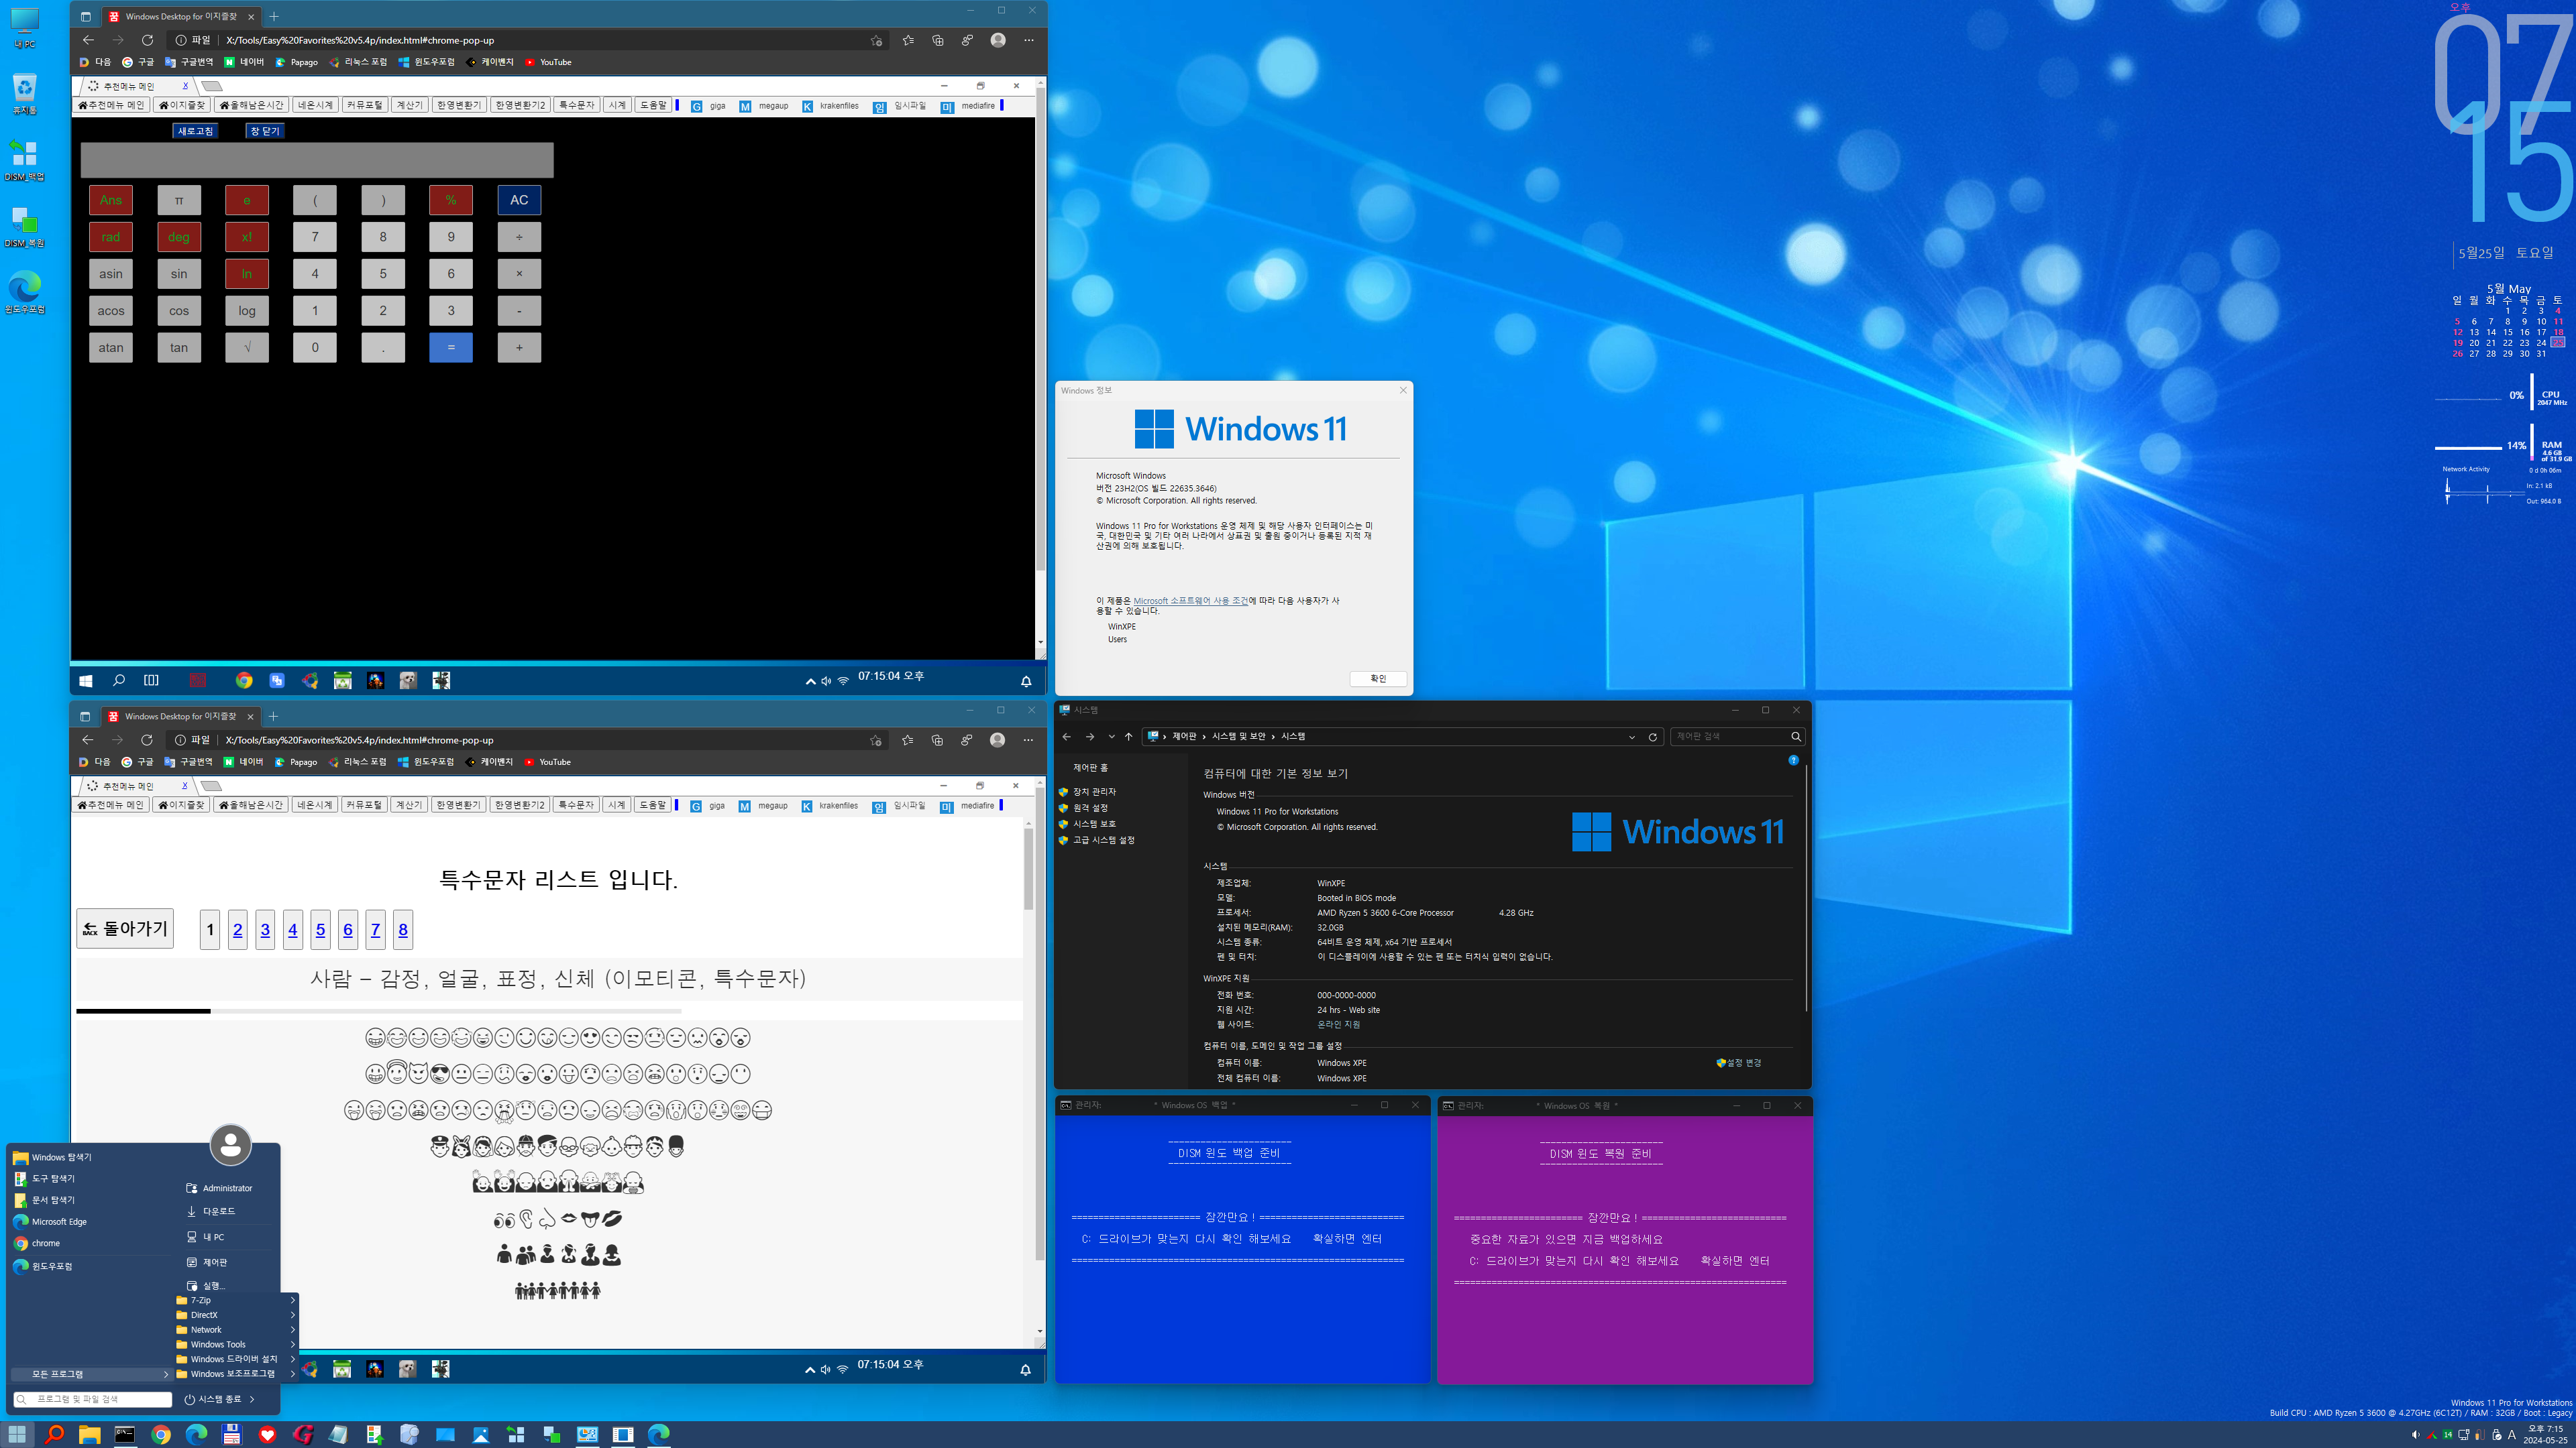Image resolution: width=2576 pixels, height=1448 pixels.
Task: Click the search magnifier in top emulated taskbar
Action: point(118,680)
